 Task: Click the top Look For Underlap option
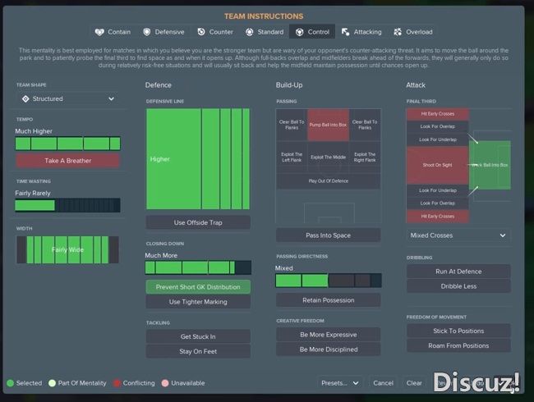[438, 139]
